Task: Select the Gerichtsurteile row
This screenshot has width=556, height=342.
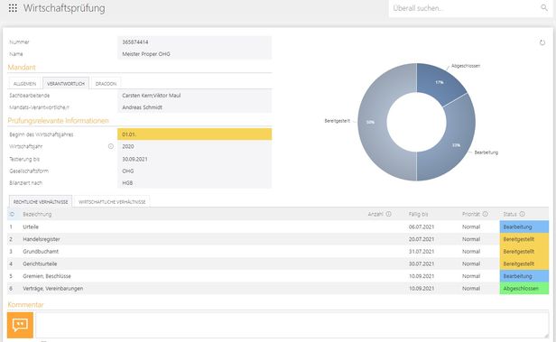Action: [278, 263]
